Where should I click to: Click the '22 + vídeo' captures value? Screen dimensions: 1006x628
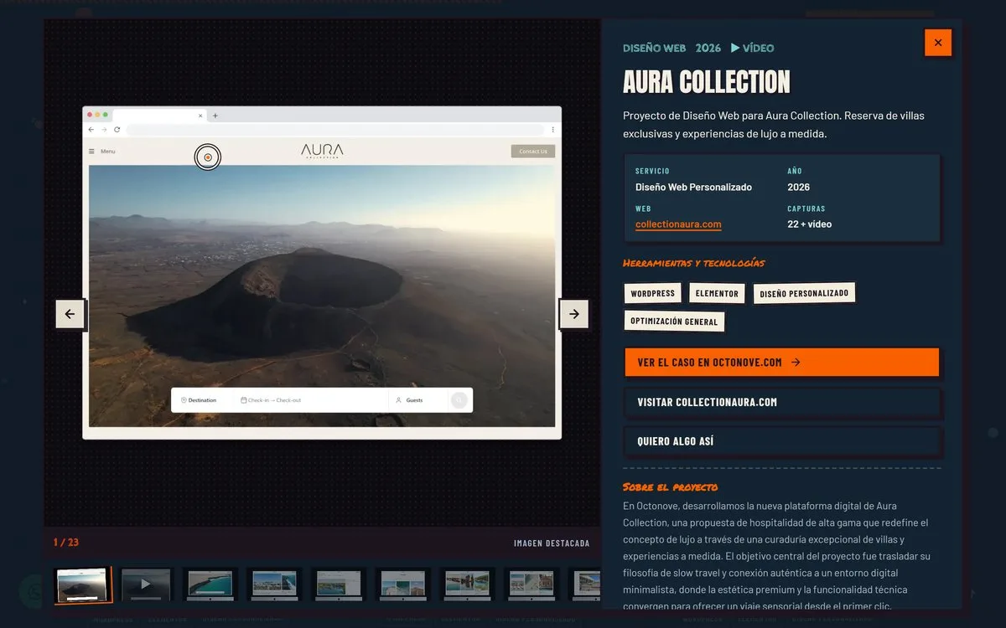[810, 224]
